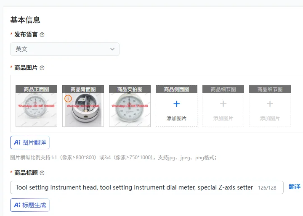Click the 基本信息 section heading
The height and width of the screenshot is (216, 303).
25,20
